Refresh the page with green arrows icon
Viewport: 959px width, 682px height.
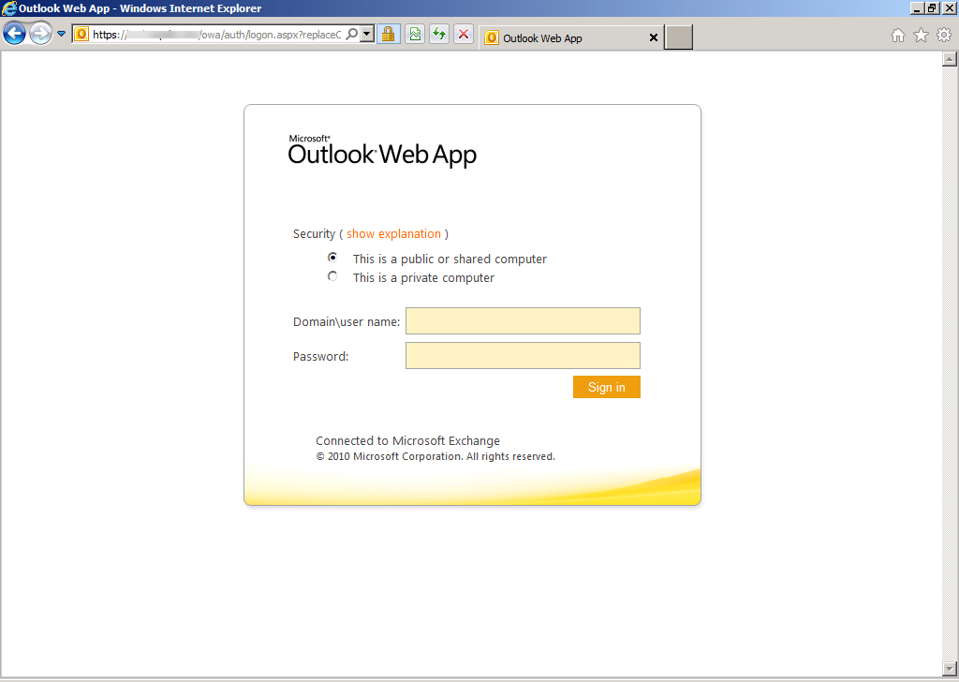click(439, 35)
